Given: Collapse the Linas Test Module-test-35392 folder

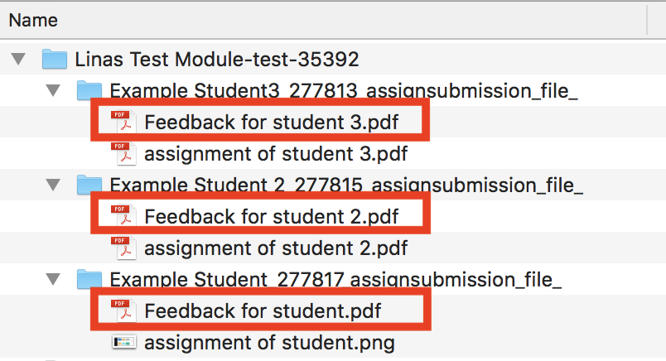Looking at the screenshot, I should pyautogui.click(x=18, y=59).
